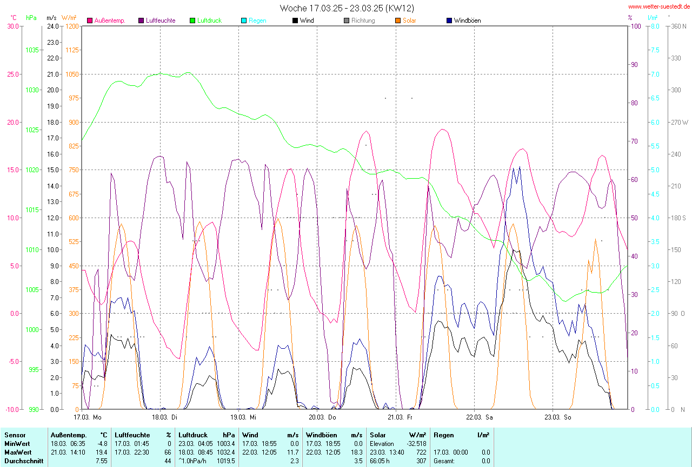
Task: Select the 19.03. Mi date label
Action: pos(244,417)
